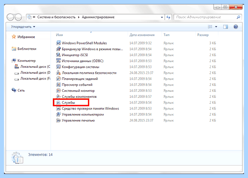This screenshot has width=248, height=178.
Task: Click the back navigation button
Action: tap(10, 17)
